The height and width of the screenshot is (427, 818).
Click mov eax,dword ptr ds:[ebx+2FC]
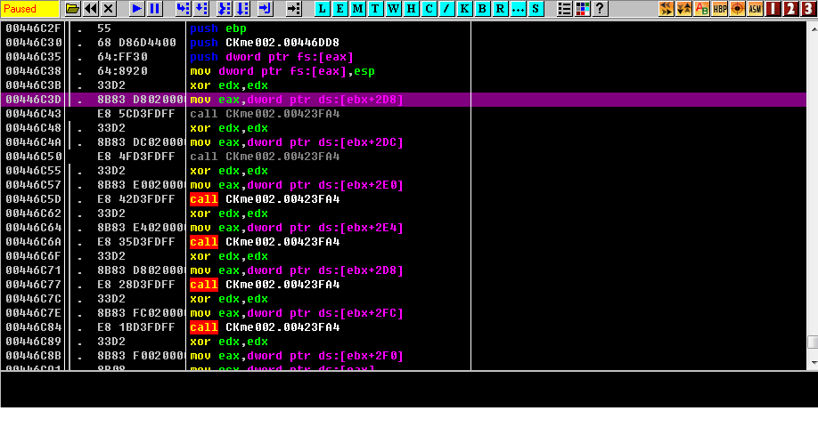click(x=297, y=313)
